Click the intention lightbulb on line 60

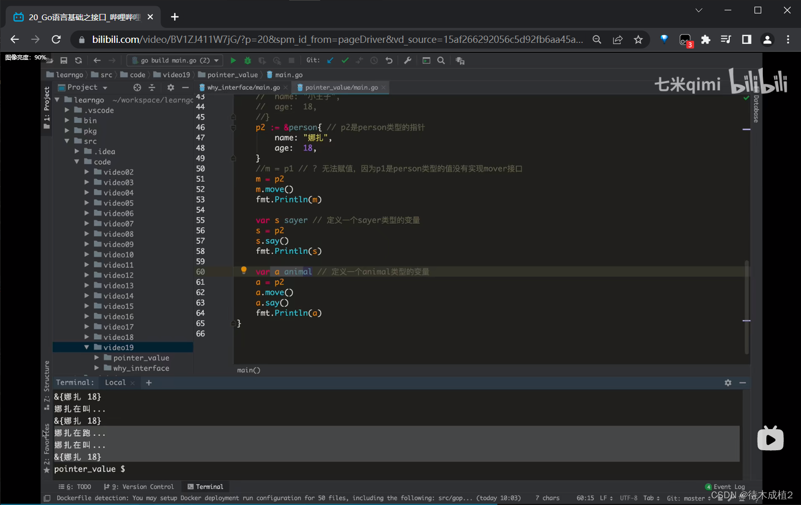pos(244,271)
